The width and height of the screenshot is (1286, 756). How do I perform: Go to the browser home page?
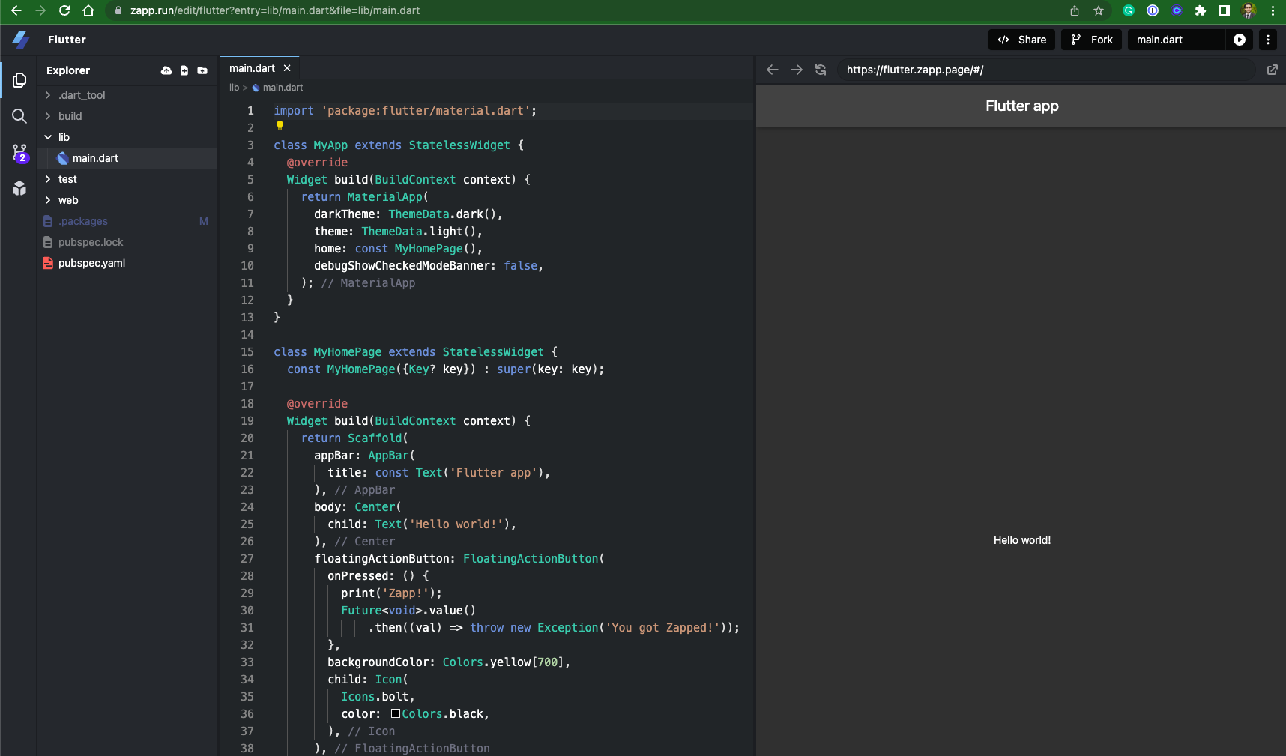(88, 10)
